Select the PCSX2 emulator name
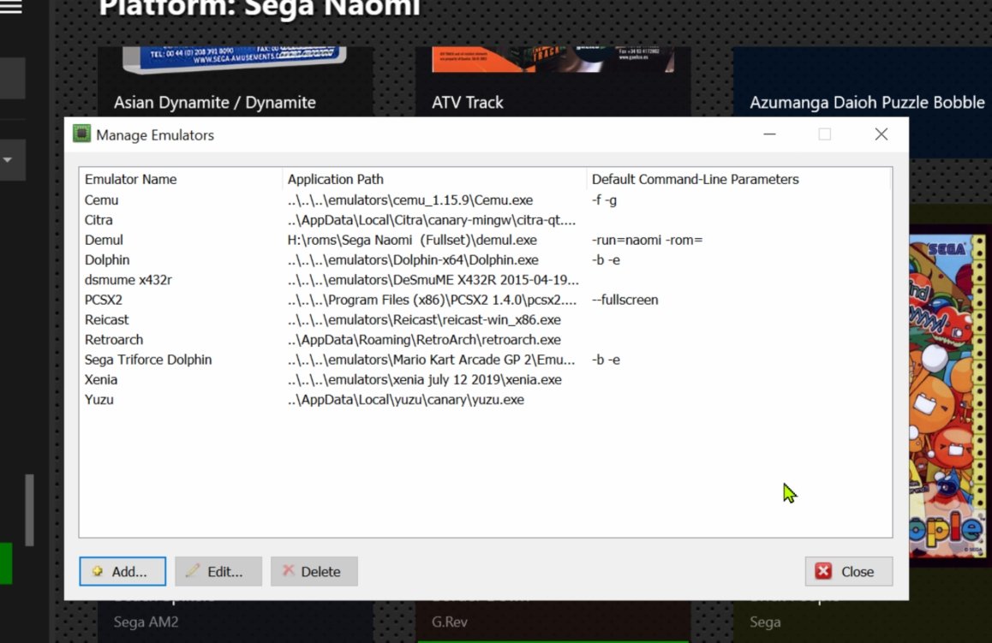 click(103, 300)
